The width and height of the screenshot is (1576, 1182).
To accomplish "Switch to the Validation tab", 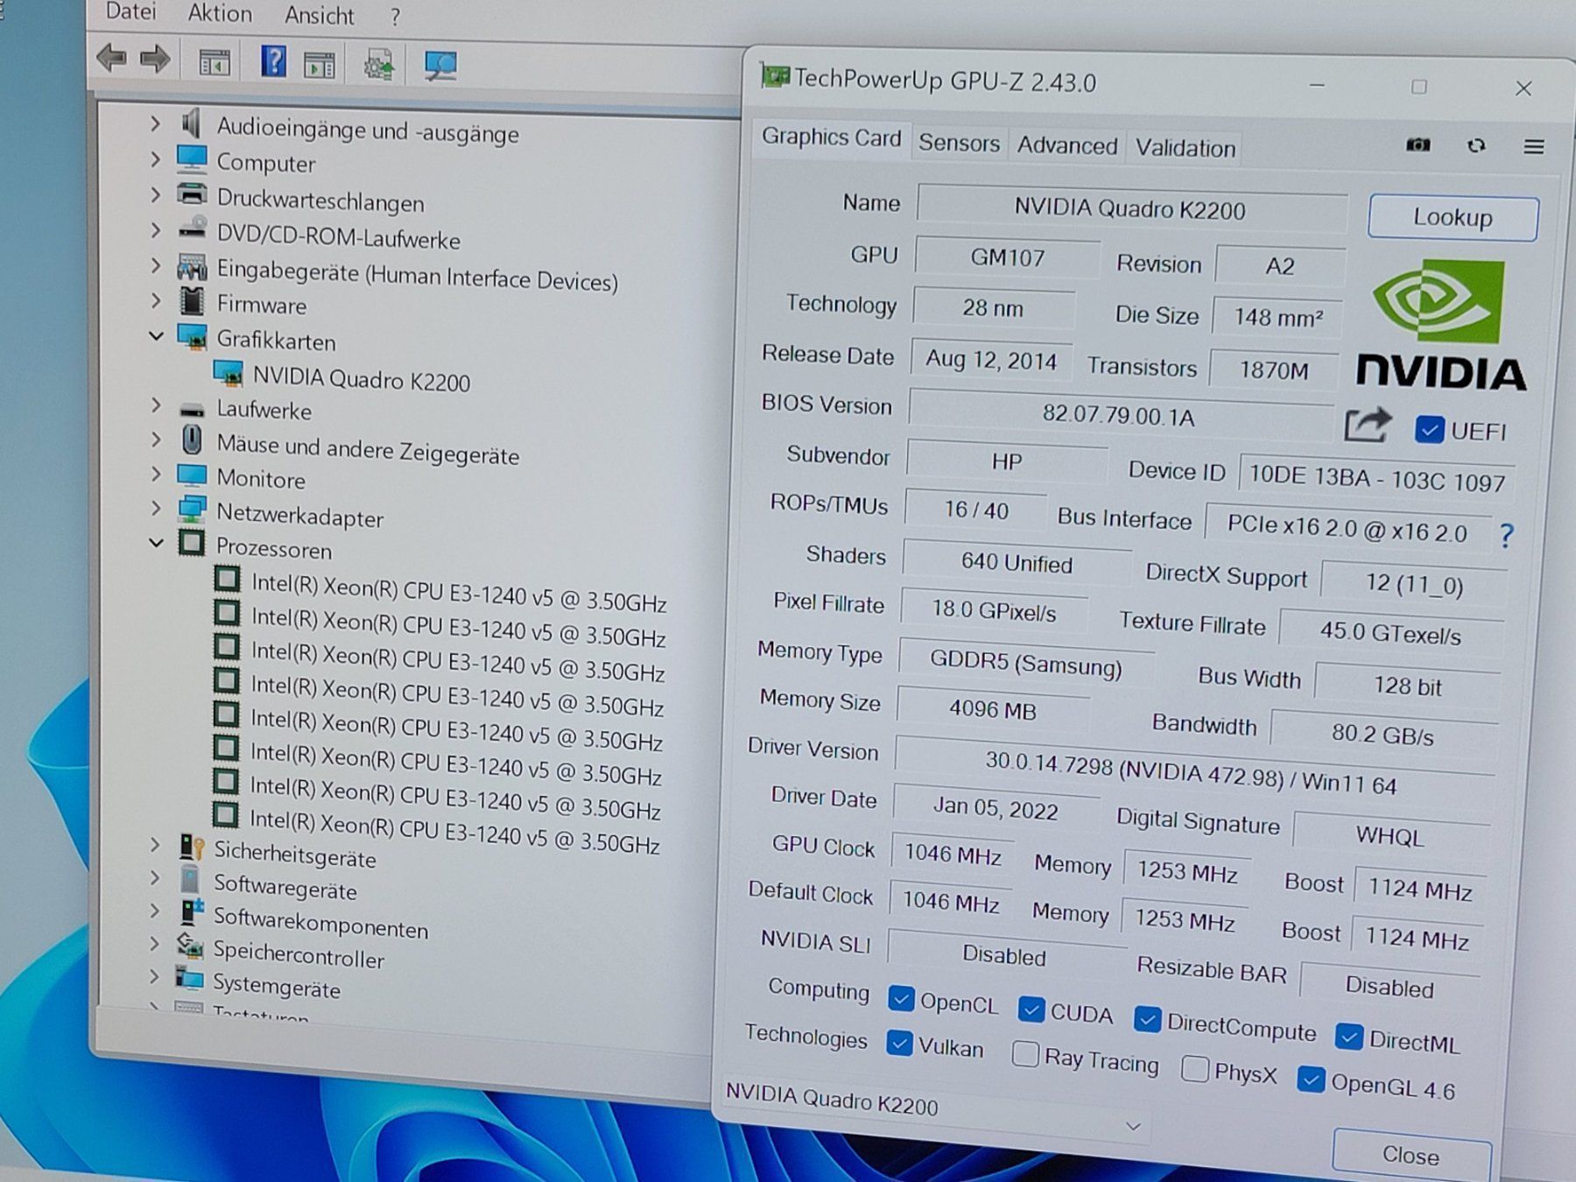I will click(1186, 148).
